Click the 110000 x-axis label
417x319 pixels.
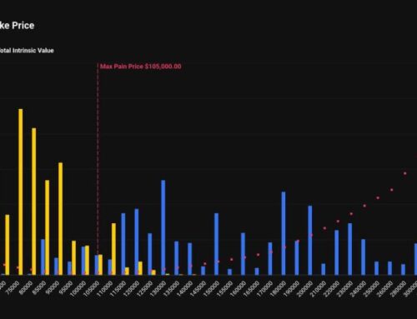tap(105, 289)
